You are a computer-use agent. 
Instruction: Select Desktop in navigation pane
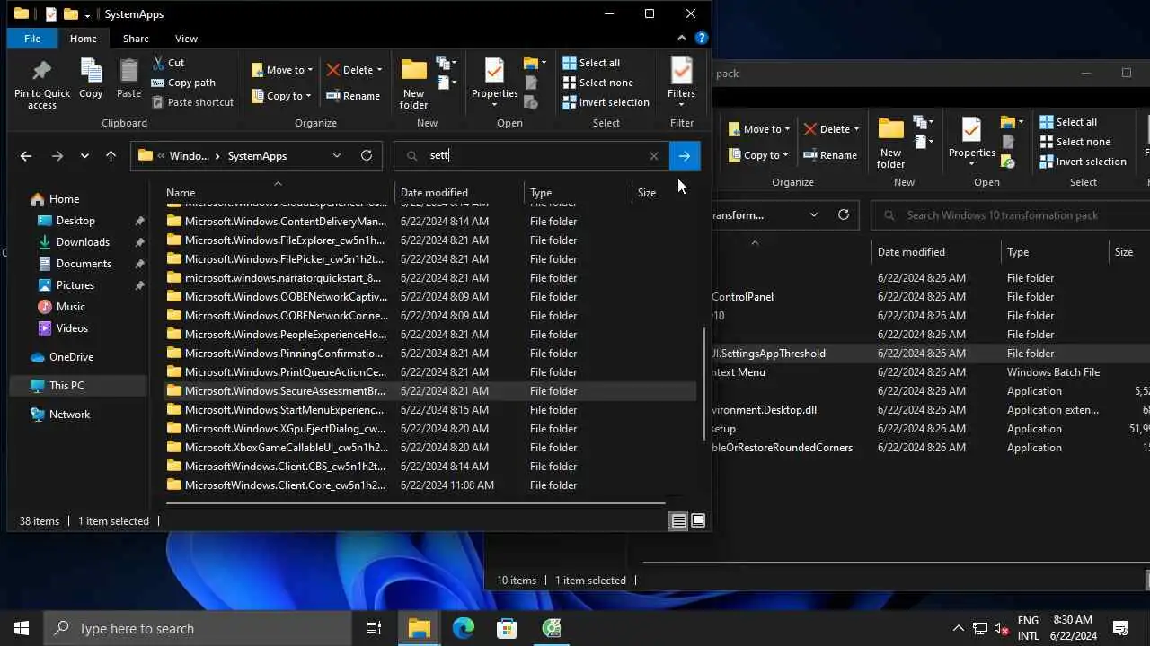click(x=75, y=221)
